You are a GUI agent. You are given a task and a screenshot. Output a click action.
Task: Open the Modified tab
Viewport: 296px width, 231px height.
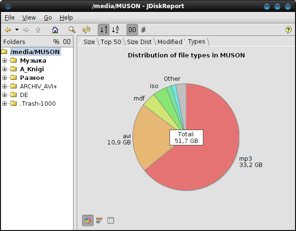170,42
